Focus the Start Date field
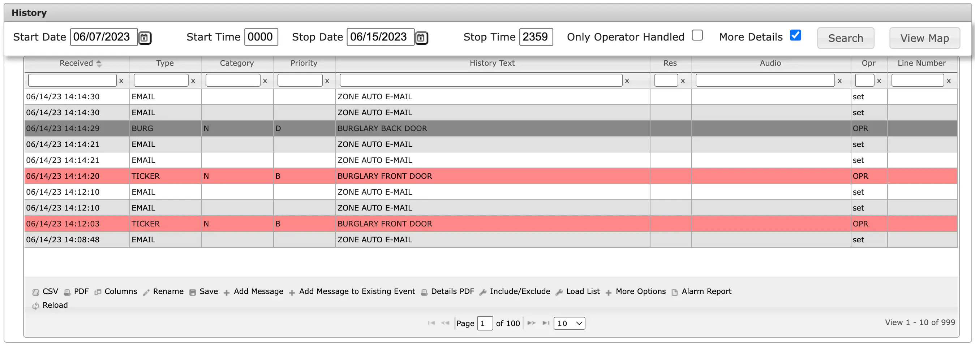This screenshot has height=346, width=975. 104,37
